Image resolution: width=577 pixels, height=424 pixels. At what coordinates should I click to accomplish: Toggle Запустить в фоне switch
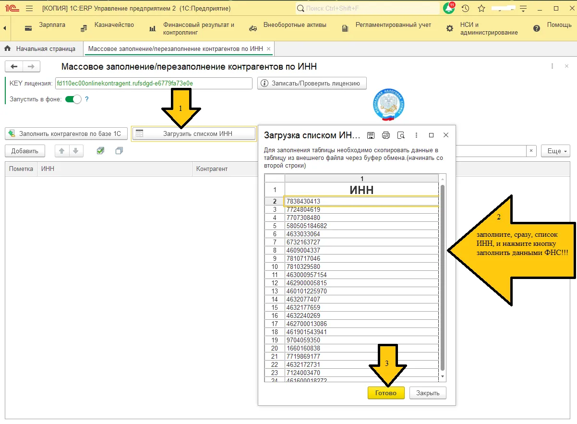click(73, 99)
